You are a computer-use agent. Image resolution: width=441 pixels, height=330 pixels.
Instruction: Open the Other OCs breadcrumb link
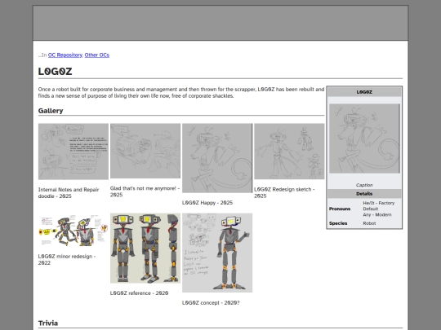(96, 55)
